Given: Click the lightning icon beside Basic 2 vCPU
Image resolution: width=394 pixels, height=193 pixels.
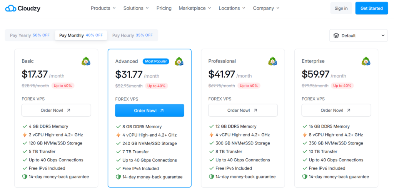Looking at the screenshot, I should [25, 135].
